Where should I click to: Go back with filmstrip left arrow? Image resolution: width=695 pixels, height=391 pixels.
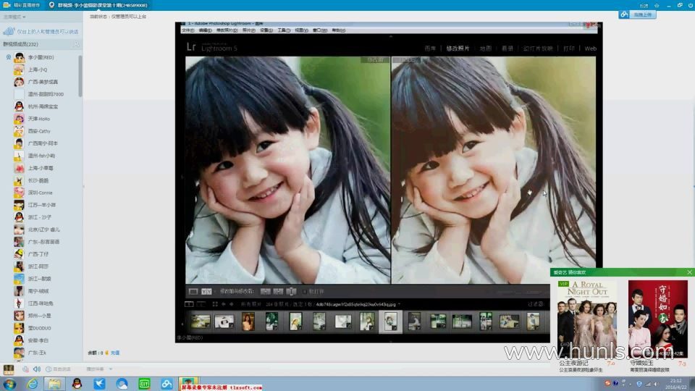coord(224,304)
